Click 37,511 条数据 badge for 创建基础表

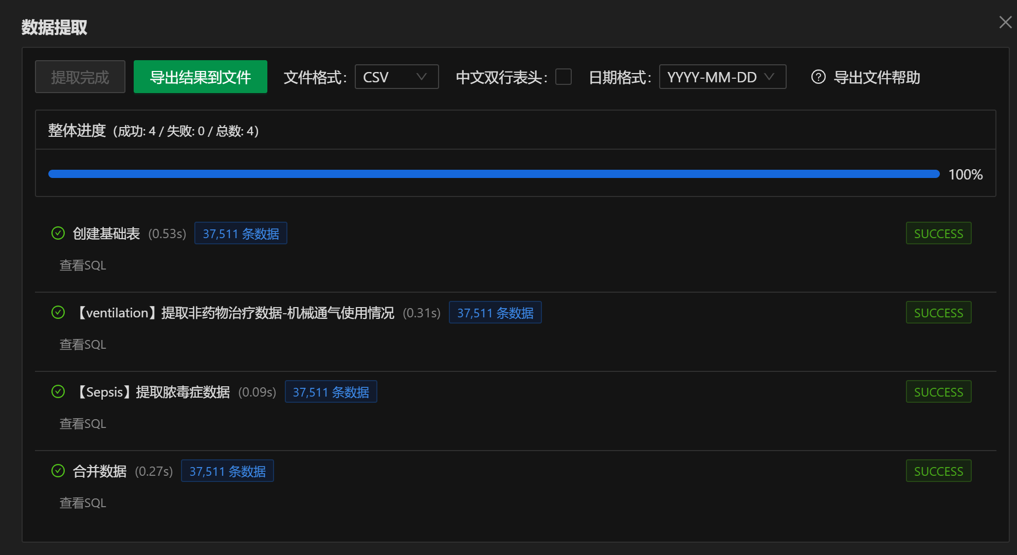pyautogui.click(x=241, y=234)
